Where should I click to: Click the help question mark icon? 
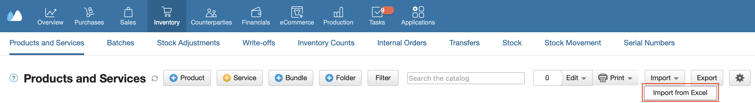pos(14,78)
